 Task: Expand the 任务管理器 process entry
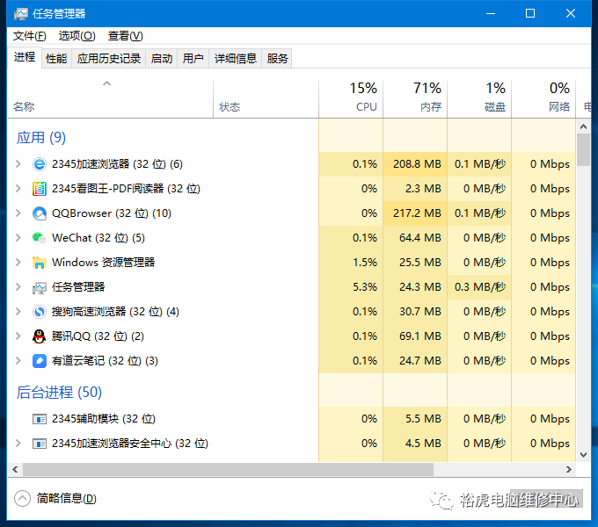pyautogui.click(x=18, y=287)
